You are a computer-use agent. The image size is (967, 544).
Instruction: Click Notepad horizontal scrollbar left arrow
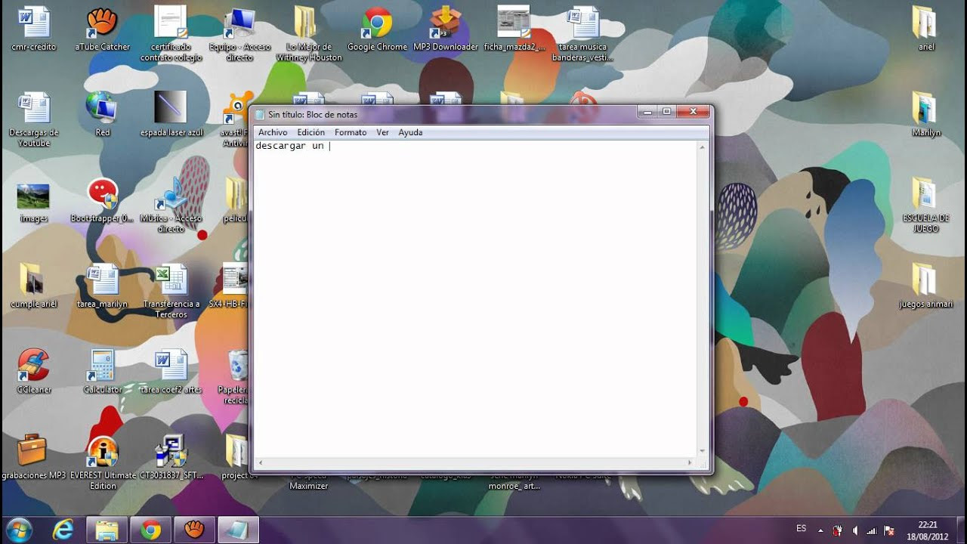tap(260, 462)
